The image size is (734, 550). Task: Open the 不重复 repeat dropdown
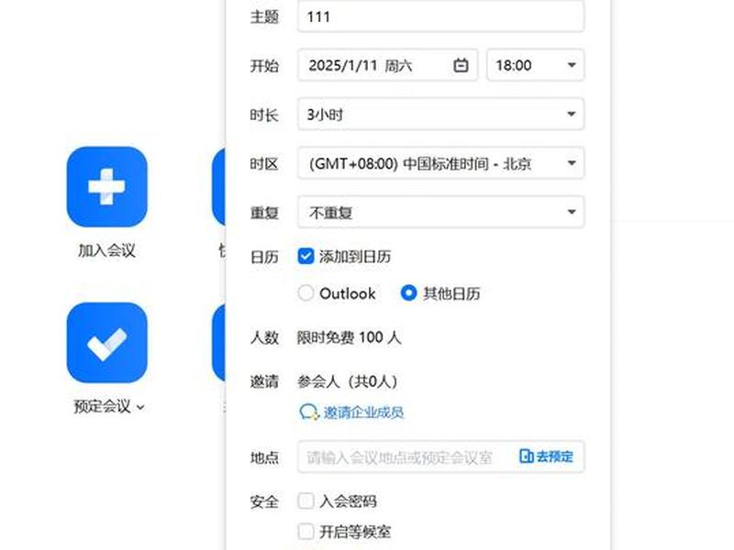tap(440, 213)
